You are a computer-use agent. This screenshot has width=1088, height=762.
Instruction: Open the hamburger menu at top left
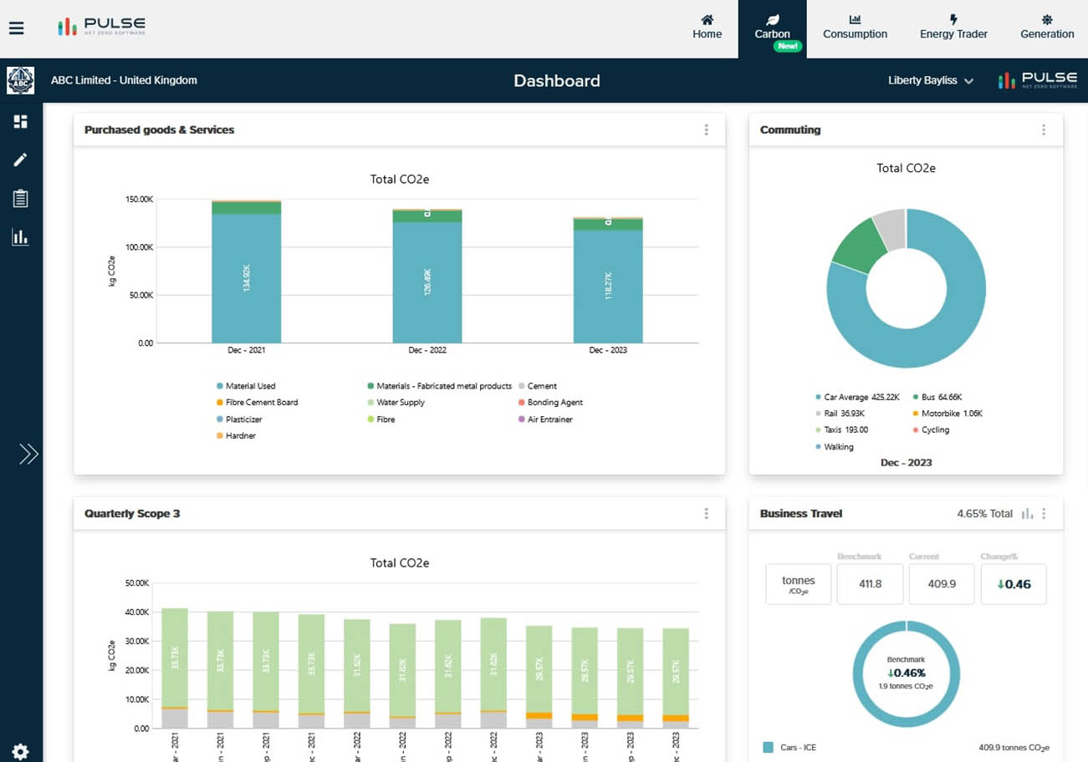point(17,28)
